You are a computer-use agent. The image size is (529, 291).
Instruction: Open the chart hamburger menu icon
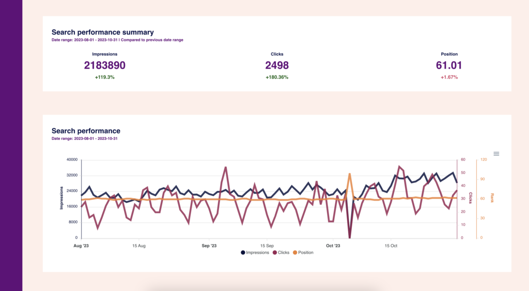[x=496, y=154]
